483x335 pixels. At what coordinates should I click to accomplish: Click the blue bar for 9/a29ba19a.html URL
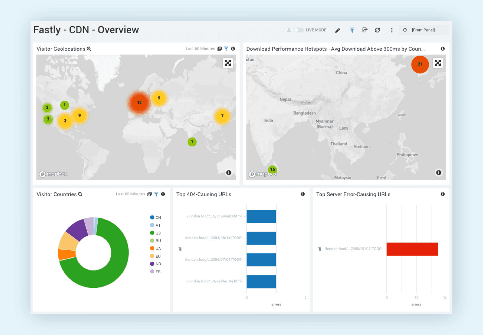pyautogui.click(x=261, y=282)
